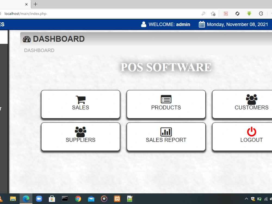Click the black circular arrows extension icon

coord(237,14)
